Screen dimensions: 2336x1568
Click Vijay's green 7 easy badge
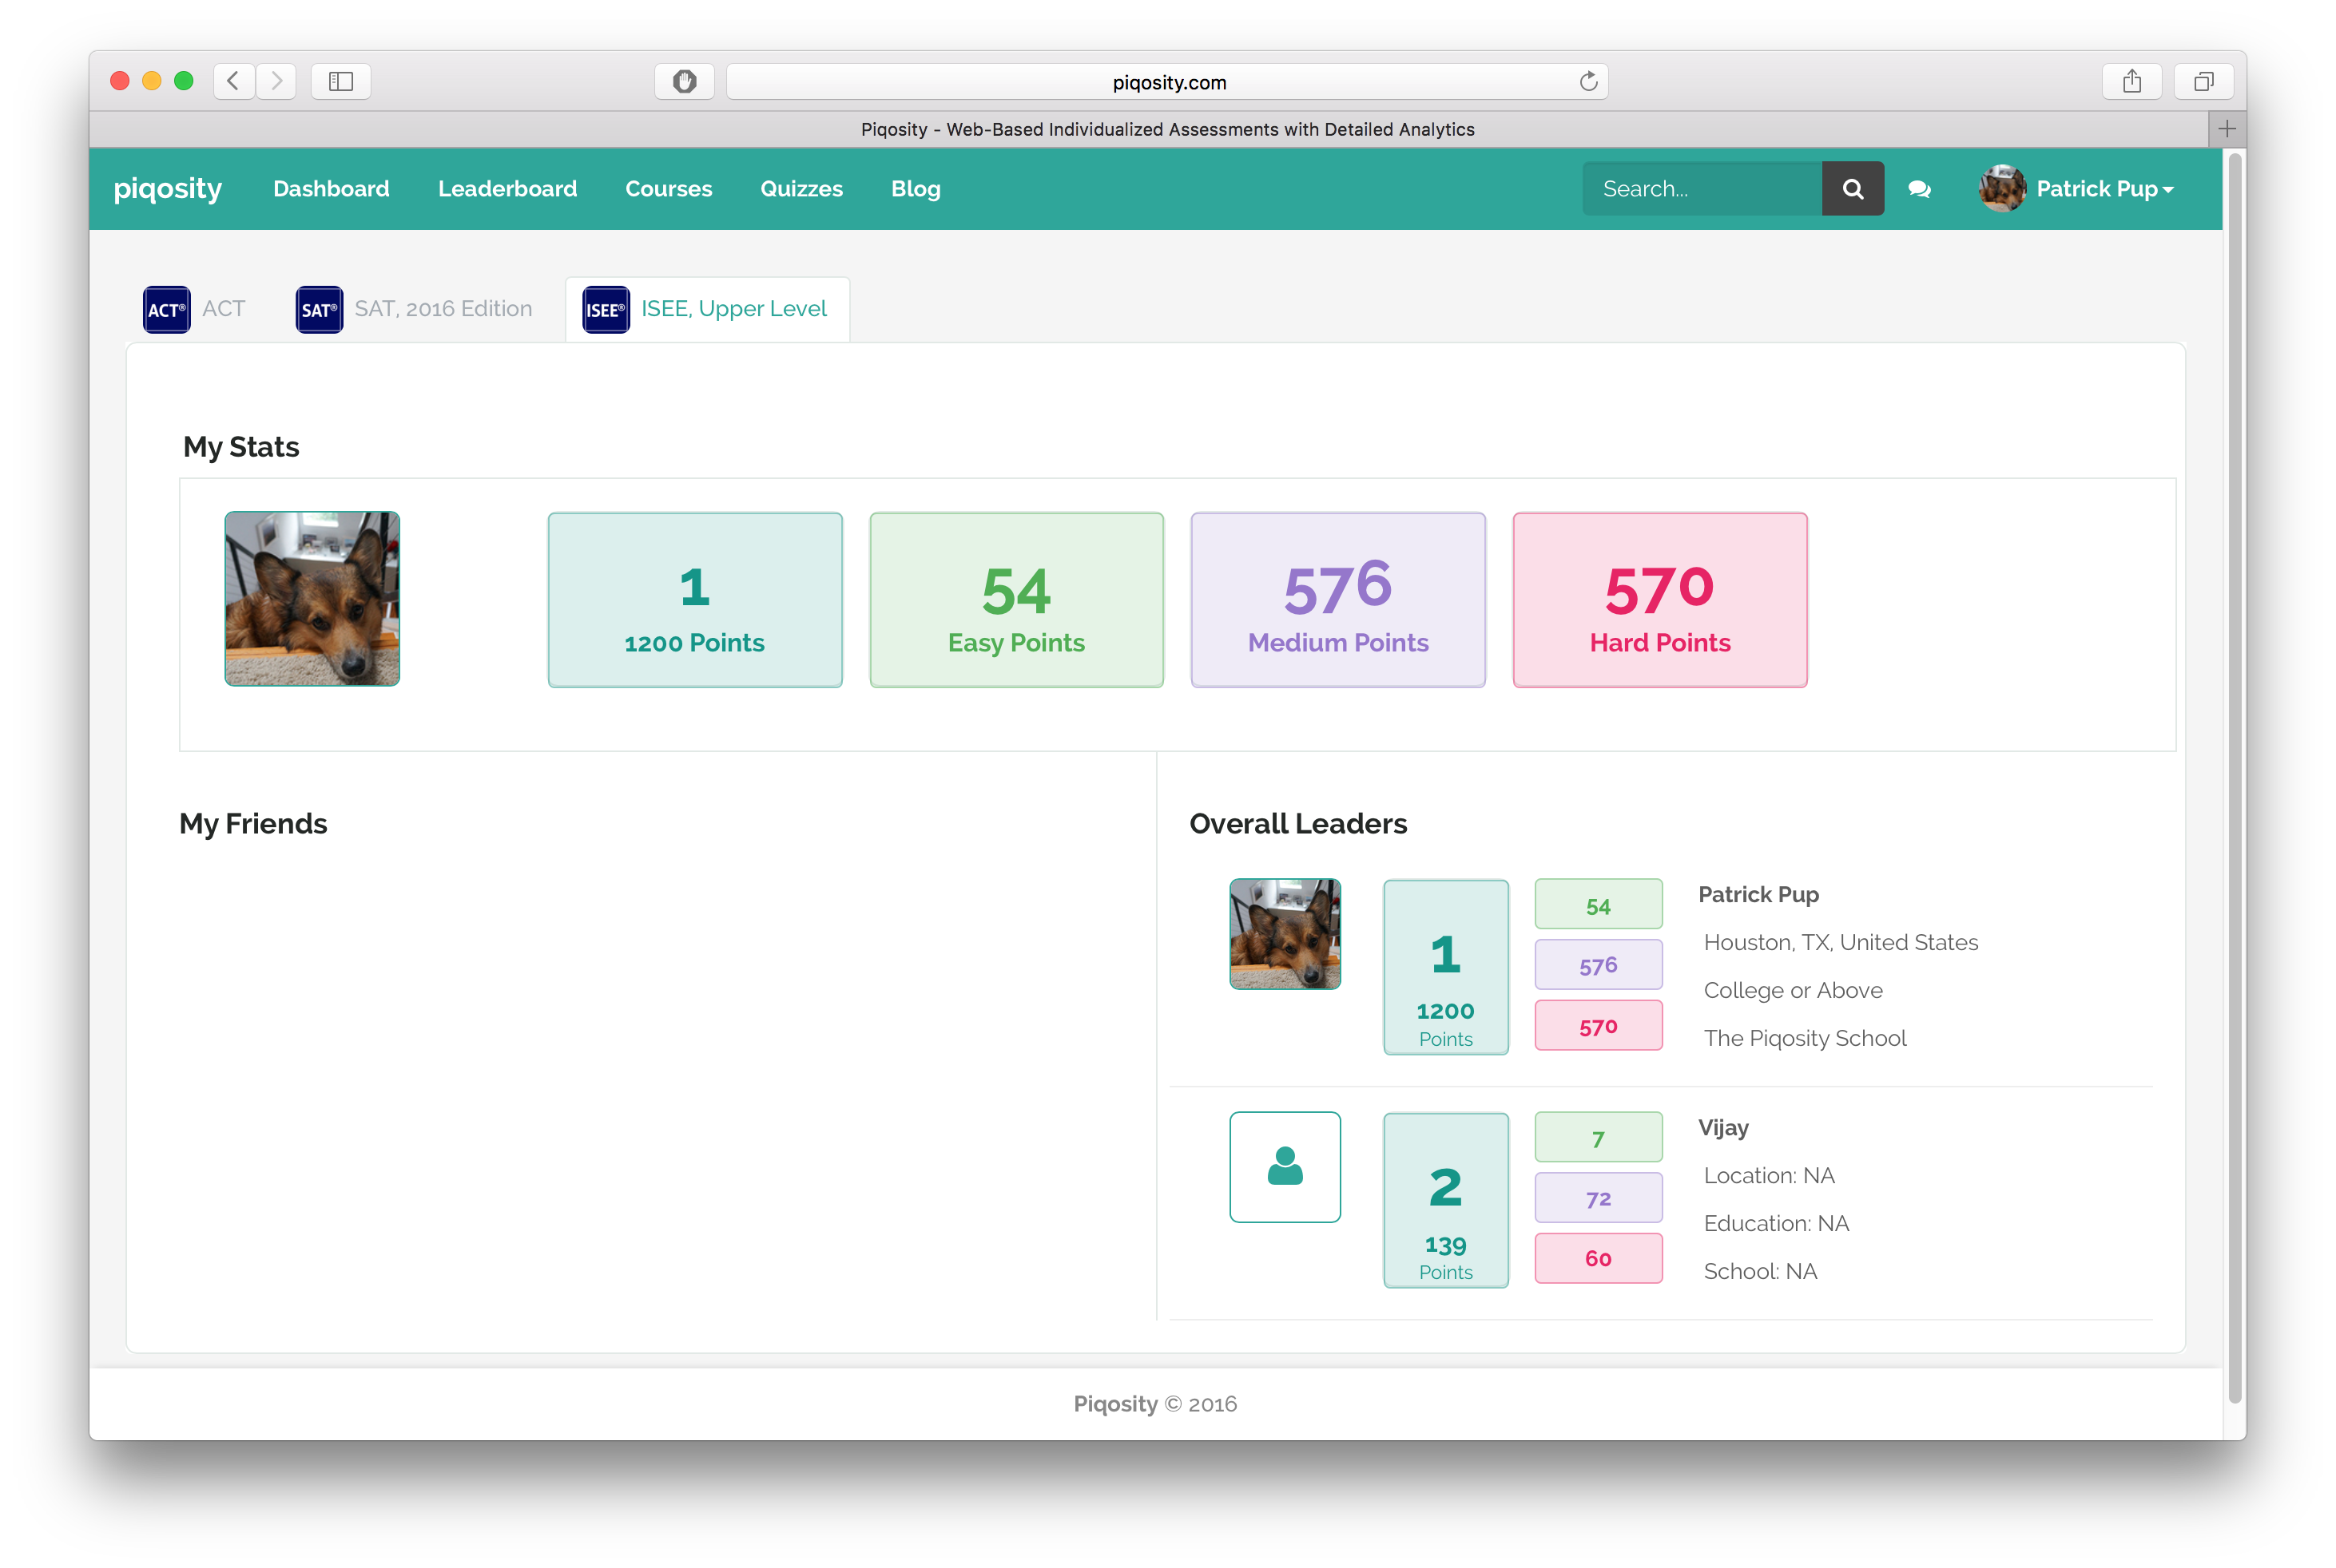(1599, 1138)
